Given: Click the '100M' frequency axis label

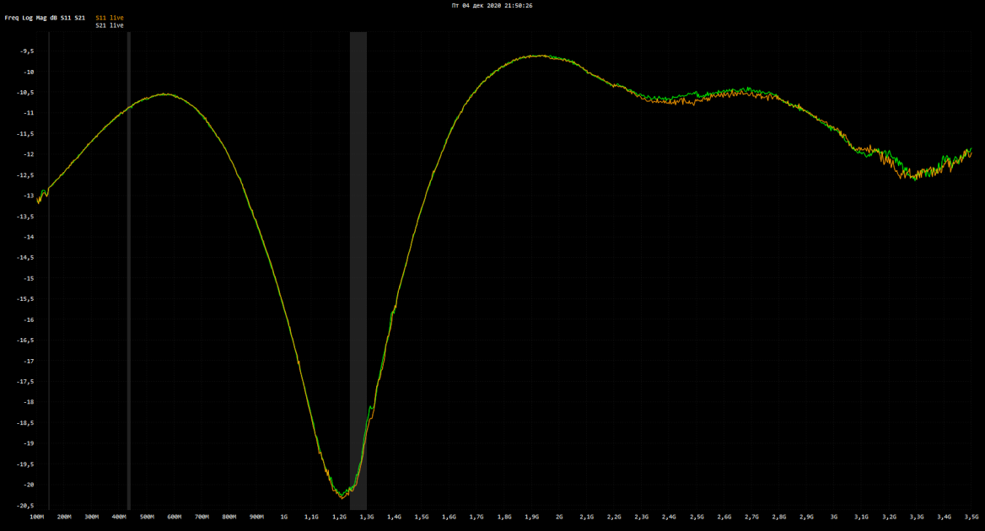Looking at the screenshot, I should 37,518.
